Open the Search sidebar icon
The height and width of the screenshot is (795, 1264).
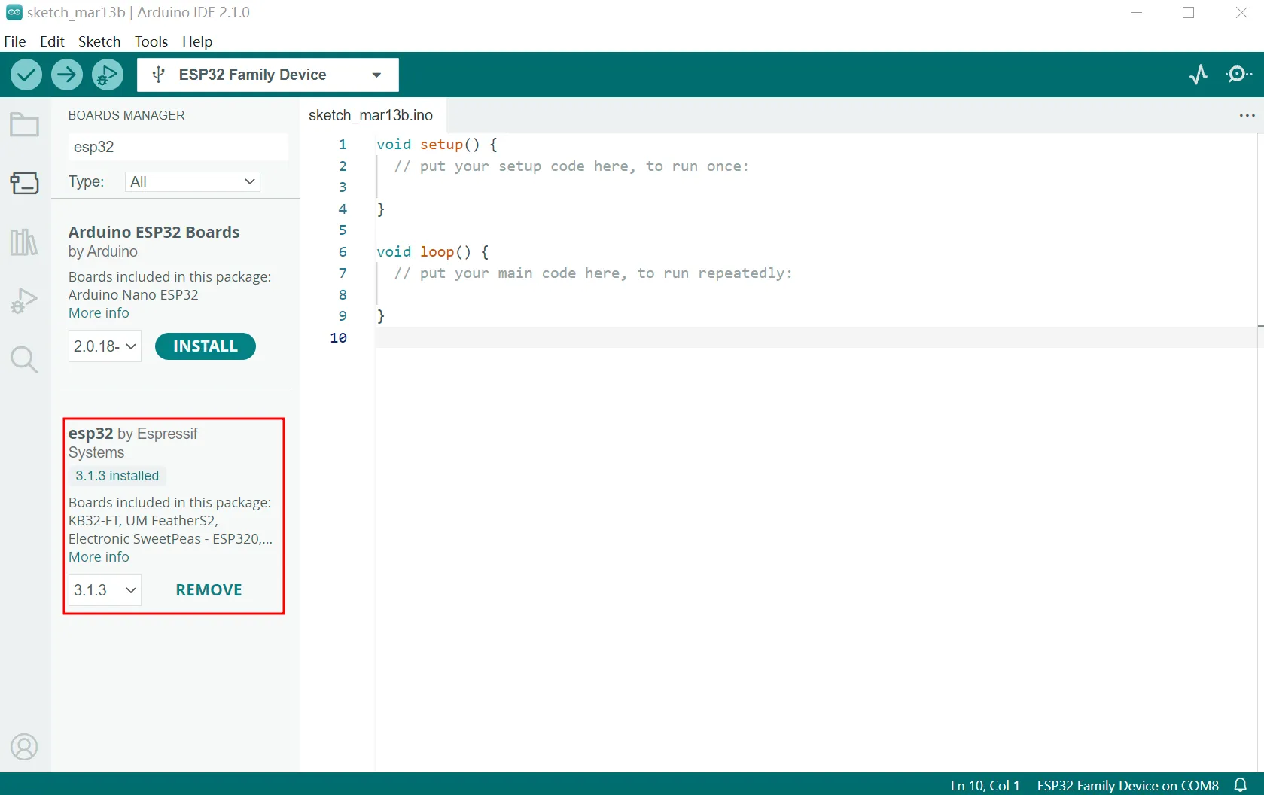click(24, 360)
